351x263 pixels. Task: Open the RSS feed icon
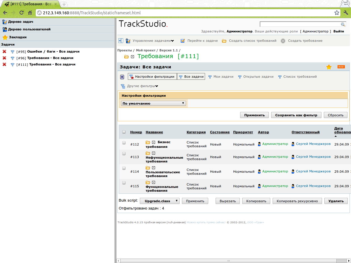click(x=341, y=67)
